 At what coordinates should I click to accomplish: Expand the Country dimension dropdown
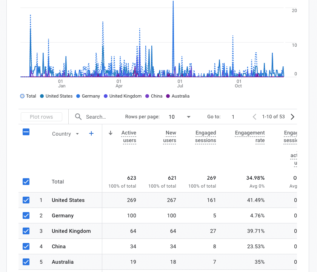pos(77,134)
